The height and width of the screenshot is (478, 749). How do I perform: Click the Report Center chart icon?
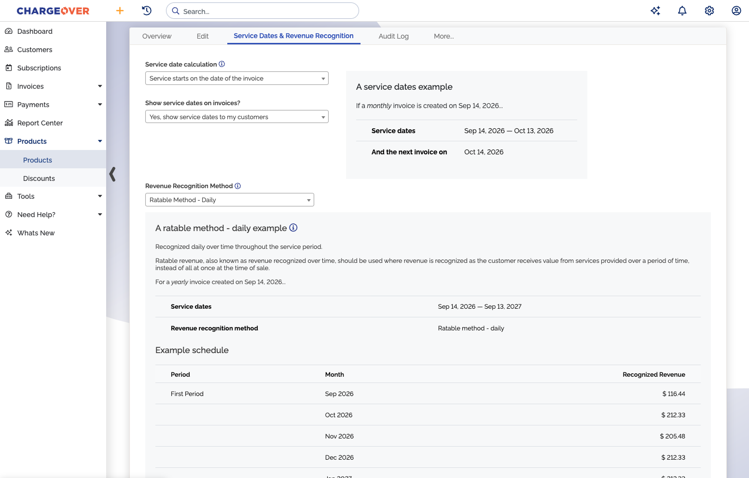[x=9, y=123]
